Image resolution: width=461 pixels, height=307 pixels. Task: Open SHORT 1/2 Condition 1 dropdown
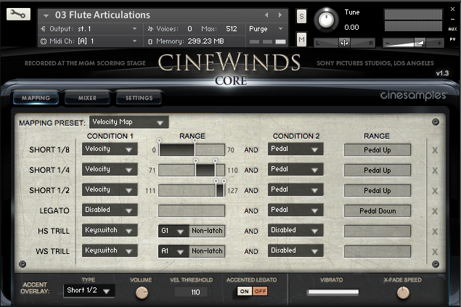110,189
